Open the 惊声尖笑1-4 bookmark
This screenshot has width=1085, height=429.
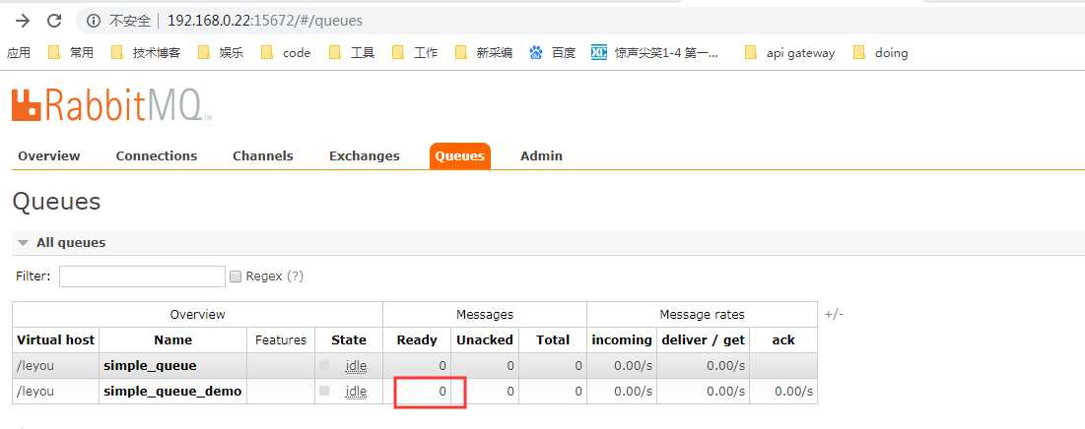tap(655, 52)
